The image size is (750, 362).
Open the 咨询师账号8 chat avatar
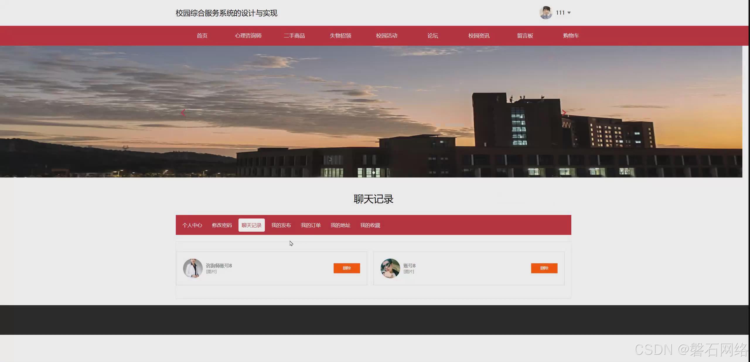coord(193,268)
